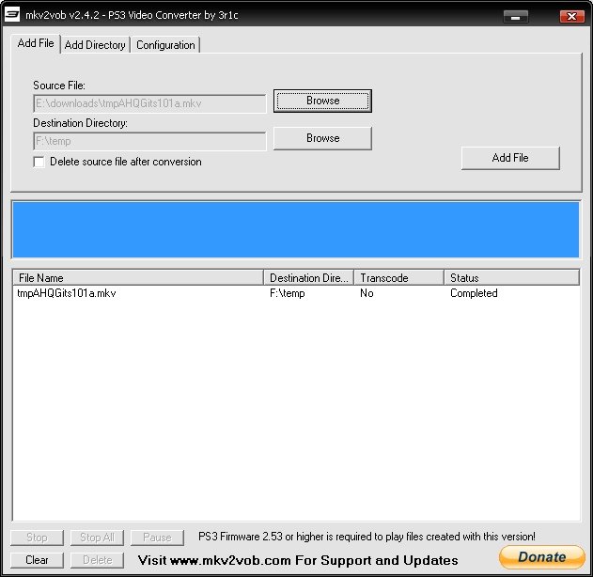The height and width of the screenshot is (577, 593).
Task: Click the Pause button
Action: (x=157, y=538)
